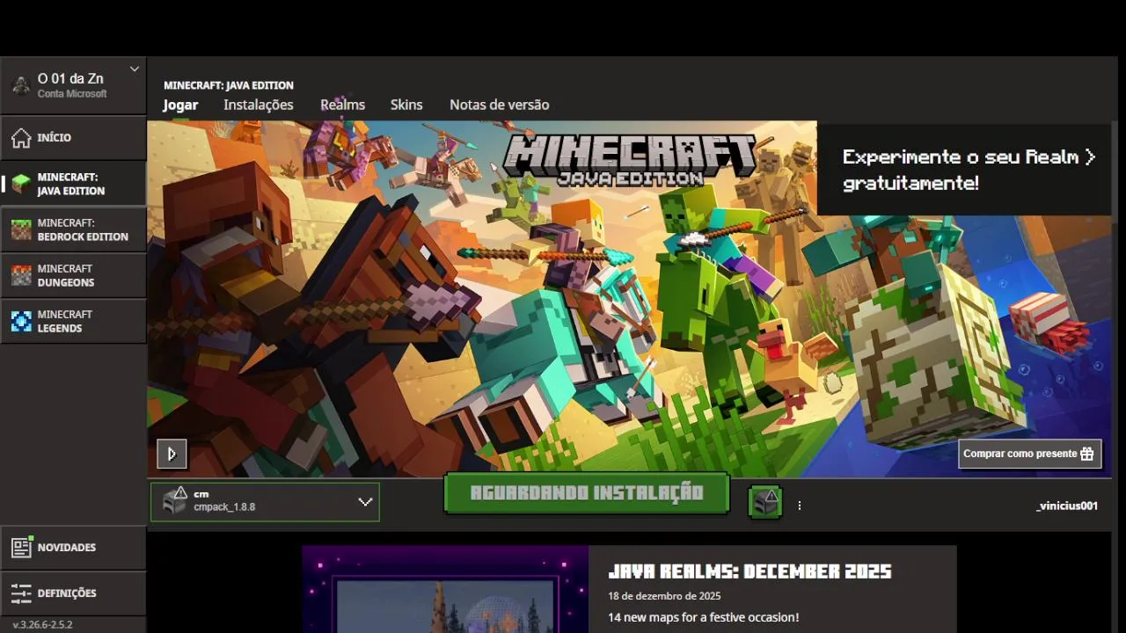Image resolution: width=1126 pixels, height=633 pixels.
Task: Expand the account dropdown chevron
Action: pyautogui.click(x=135, y=69)
